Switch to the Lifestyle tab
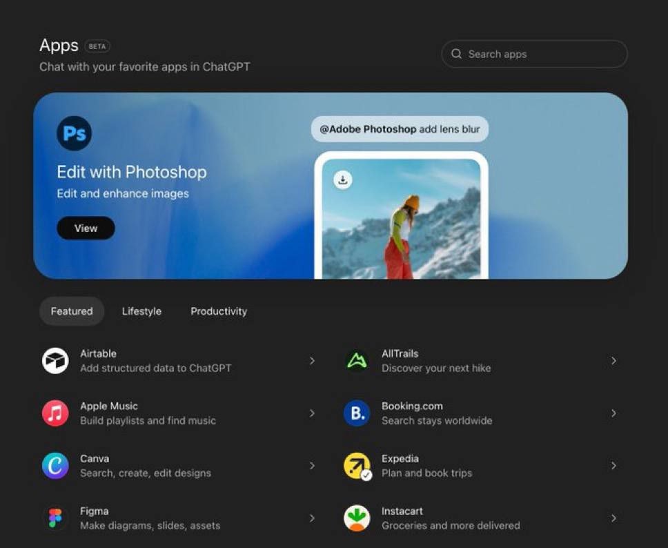 click(x=141, y=311)
